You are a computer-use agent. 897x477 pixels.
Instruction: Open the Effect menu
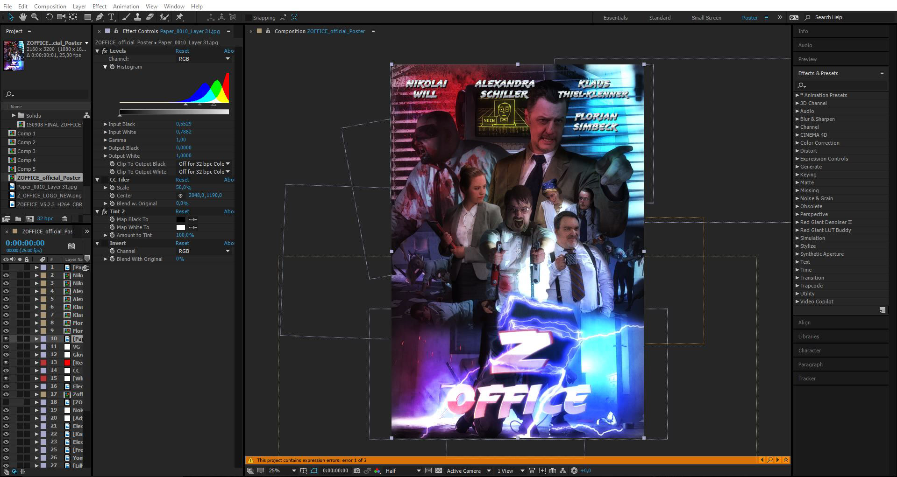pyautogui.click(x=99, y=6)
